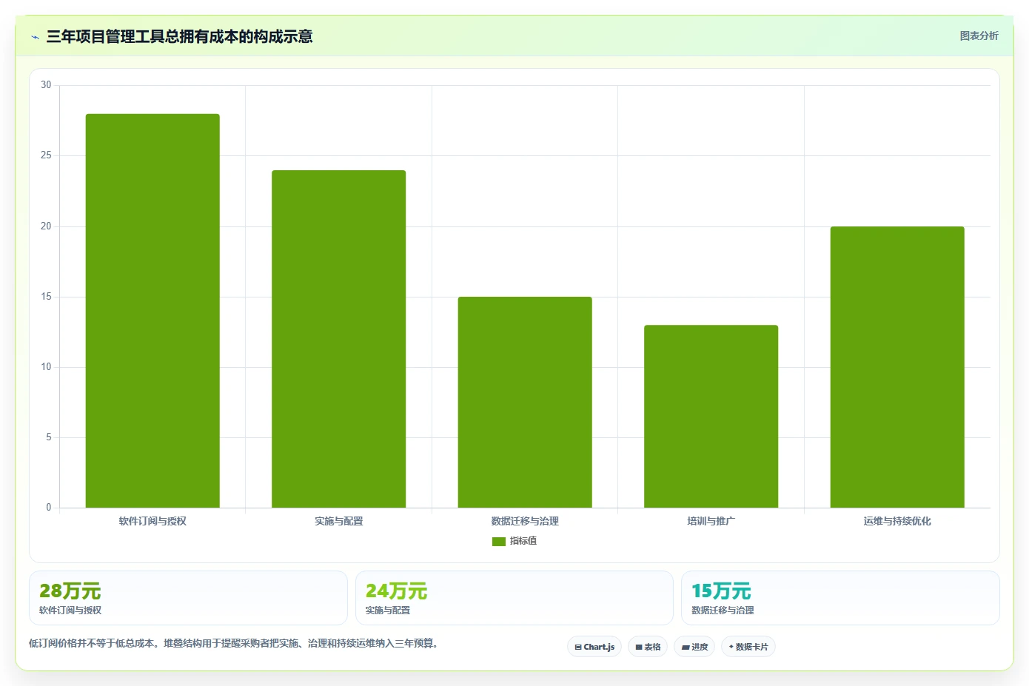Click the 软件订阅与授权 caption under 28万元
The height and width of the screenshot is (686, 1029).
(x=70, y=611)
